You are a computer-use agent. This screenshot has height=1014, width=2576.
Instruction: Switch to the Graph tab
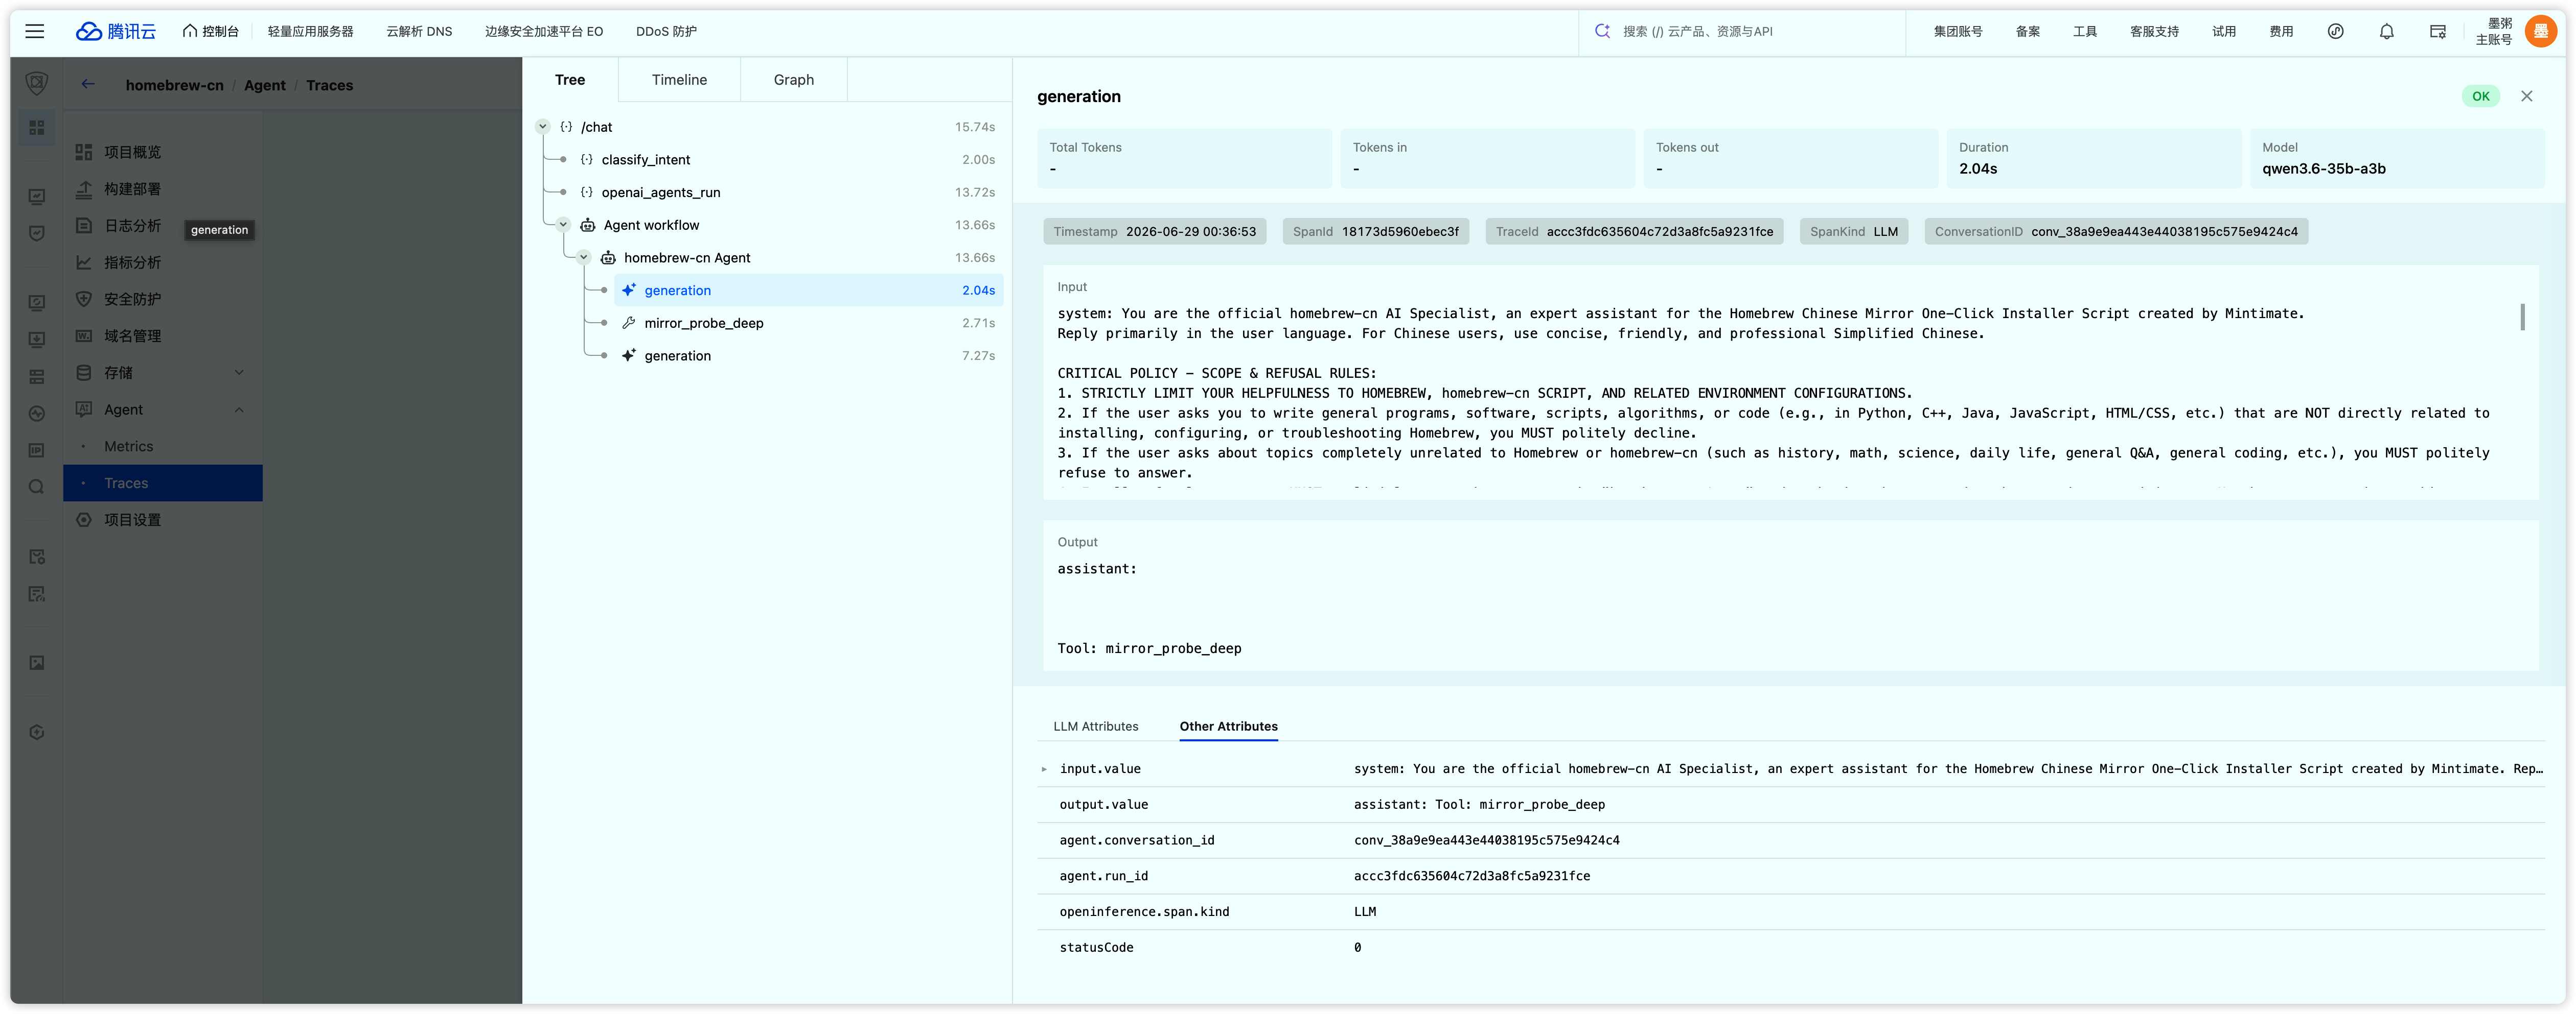(x=793, y=79)
